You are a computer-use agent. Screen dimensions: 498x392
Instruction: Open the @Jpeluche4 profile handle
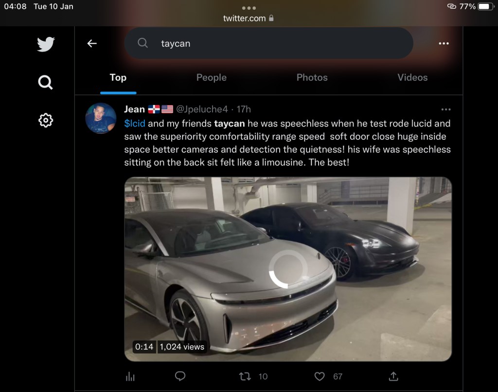point(201,109)
